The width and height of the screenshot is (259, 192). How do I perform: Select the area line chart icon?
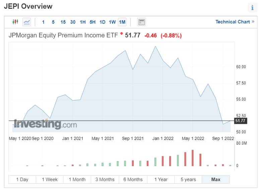(x=26, y=22)
